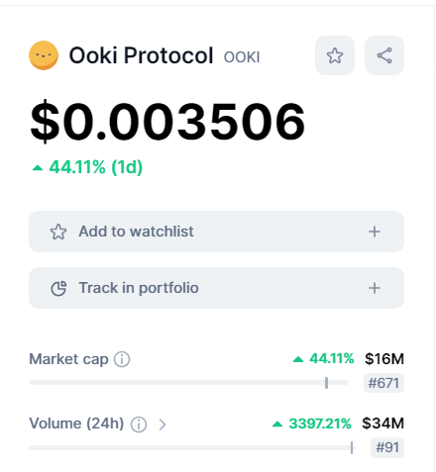Click plus icon on Track in portfolio
Image resolution: width=436 pixels, height=472 pixels.
pyautogui.click(x=375, y=288)
